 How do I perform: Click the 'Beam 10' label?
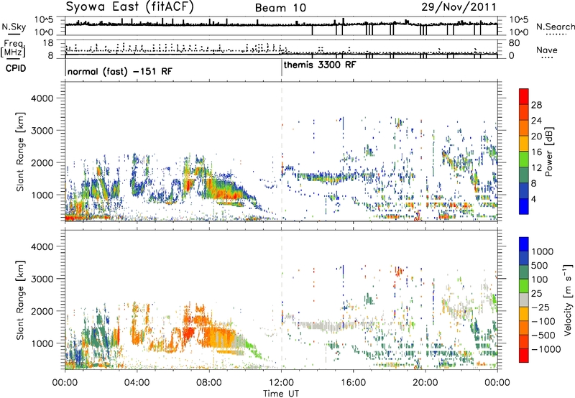point(280,8)
